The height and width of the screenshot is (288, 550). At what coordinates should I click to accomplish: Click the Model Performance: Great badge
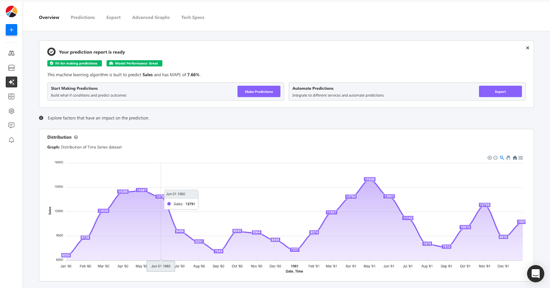[134, 63]
